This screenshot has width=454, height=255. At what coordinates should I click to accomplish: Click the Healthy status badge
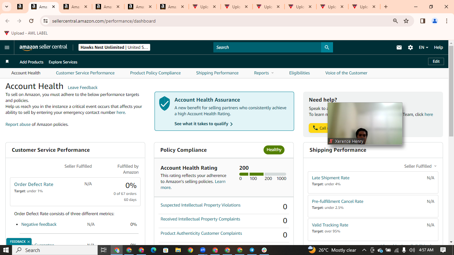tap(274, 150)
